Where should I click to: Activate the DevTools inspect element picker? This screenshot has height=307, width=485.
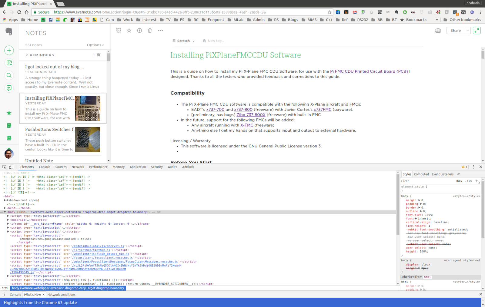point(4,167)
